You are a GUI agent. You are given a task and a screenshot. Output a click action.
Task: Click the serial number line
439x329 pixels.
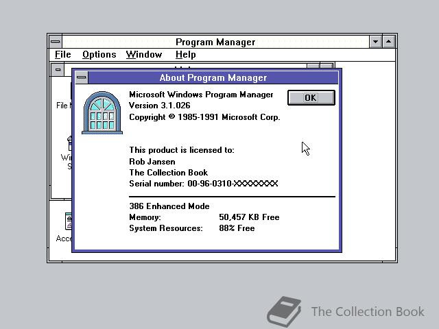point(204,184)
